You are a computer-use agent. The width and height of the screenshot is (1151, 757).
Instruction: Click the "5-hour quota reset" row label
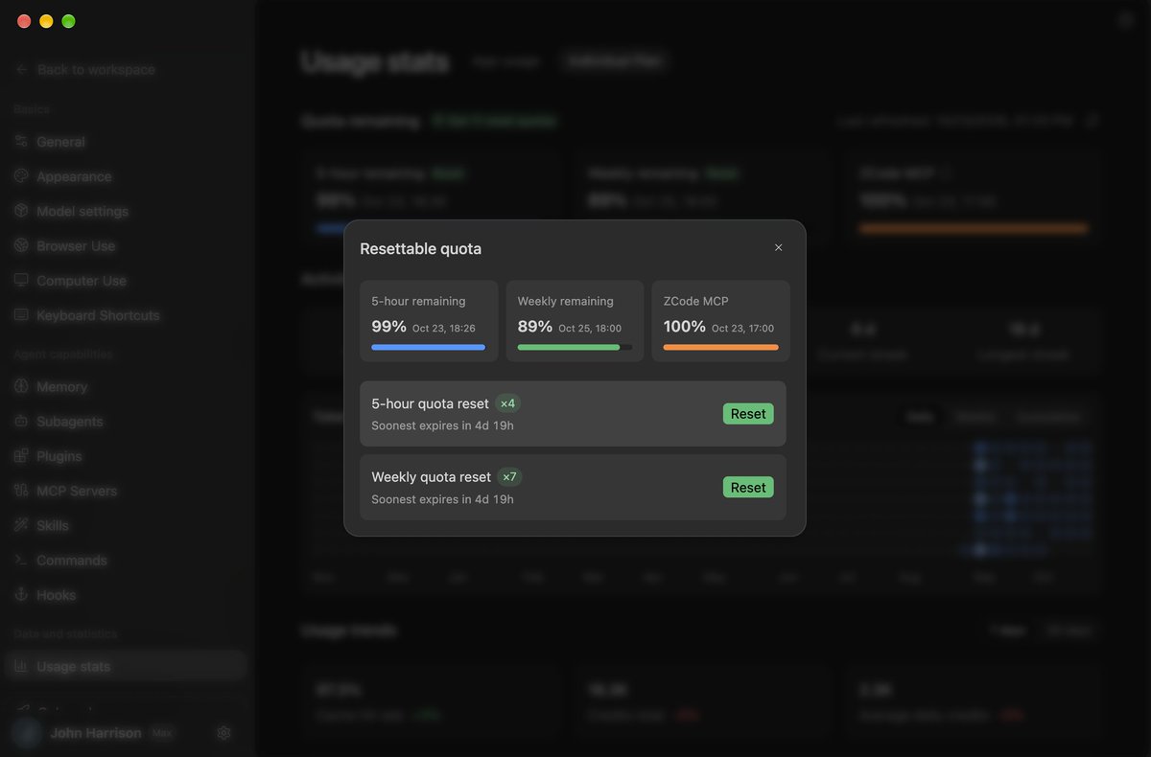click(430, 404)
